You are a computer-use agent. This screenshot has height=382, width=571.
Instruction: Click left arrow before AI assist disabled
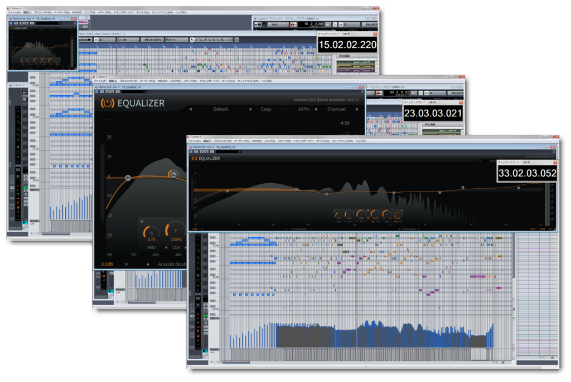[x=147, y=265]
